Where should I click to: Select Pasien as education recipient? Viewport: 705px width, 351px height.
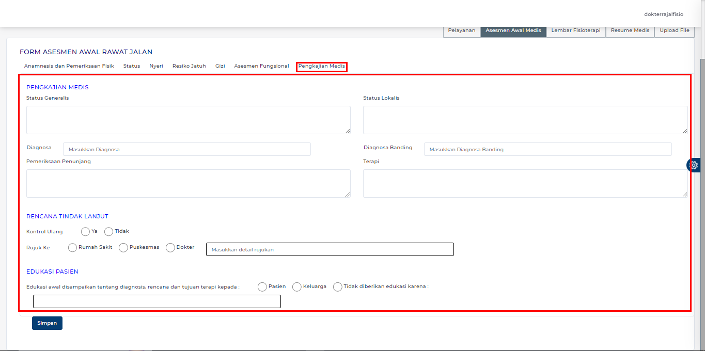click(x=262, y=287)
